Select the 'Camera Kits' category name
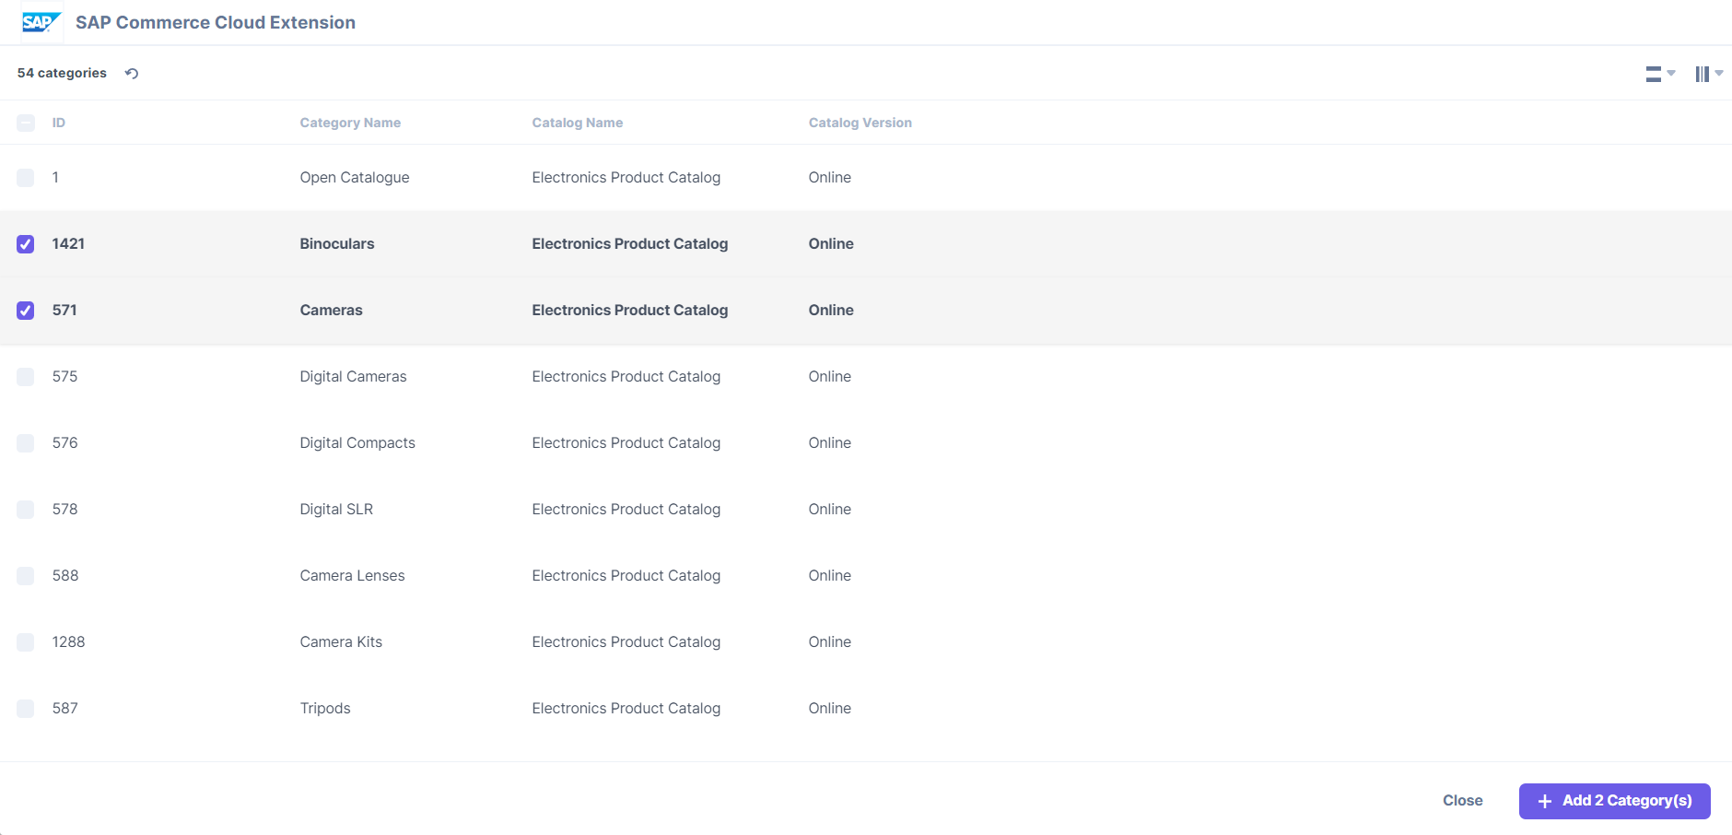 click(341, 642)
